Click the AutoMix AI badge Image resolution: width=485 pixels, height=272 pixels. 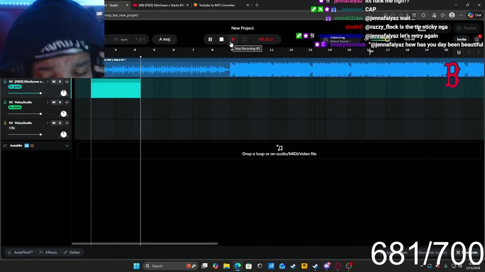[27, 145]
